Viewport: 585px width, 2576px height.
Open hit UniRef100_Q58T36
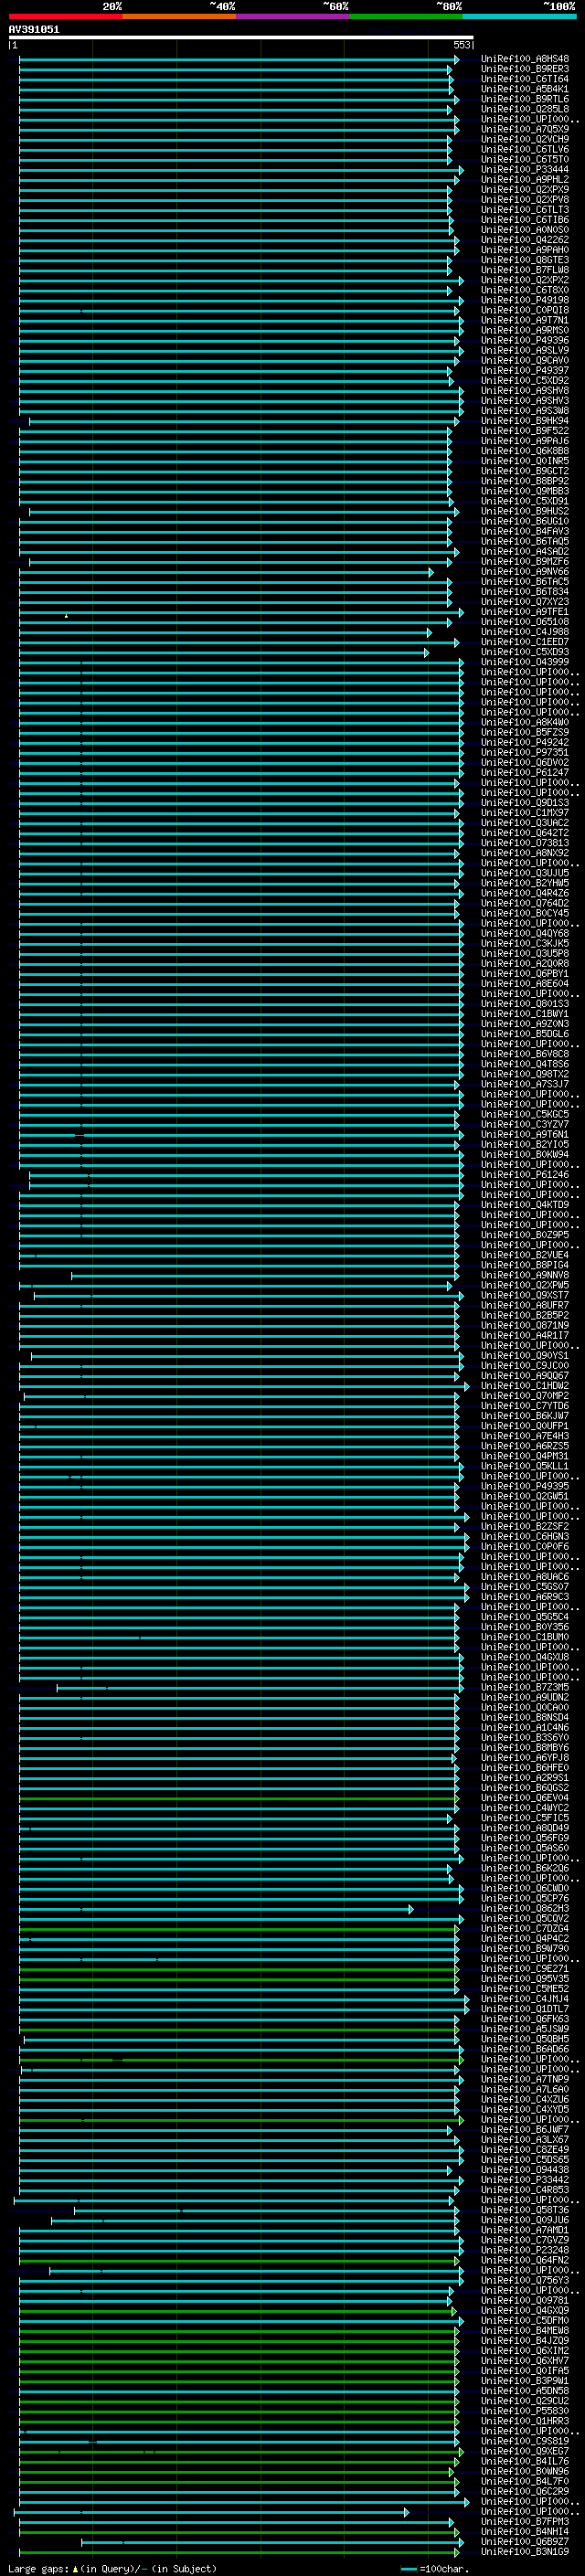pyautogui.click(x=524, y=2210)
